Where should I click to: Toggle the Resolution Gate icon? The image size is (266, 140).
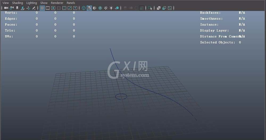coord(53,8)
